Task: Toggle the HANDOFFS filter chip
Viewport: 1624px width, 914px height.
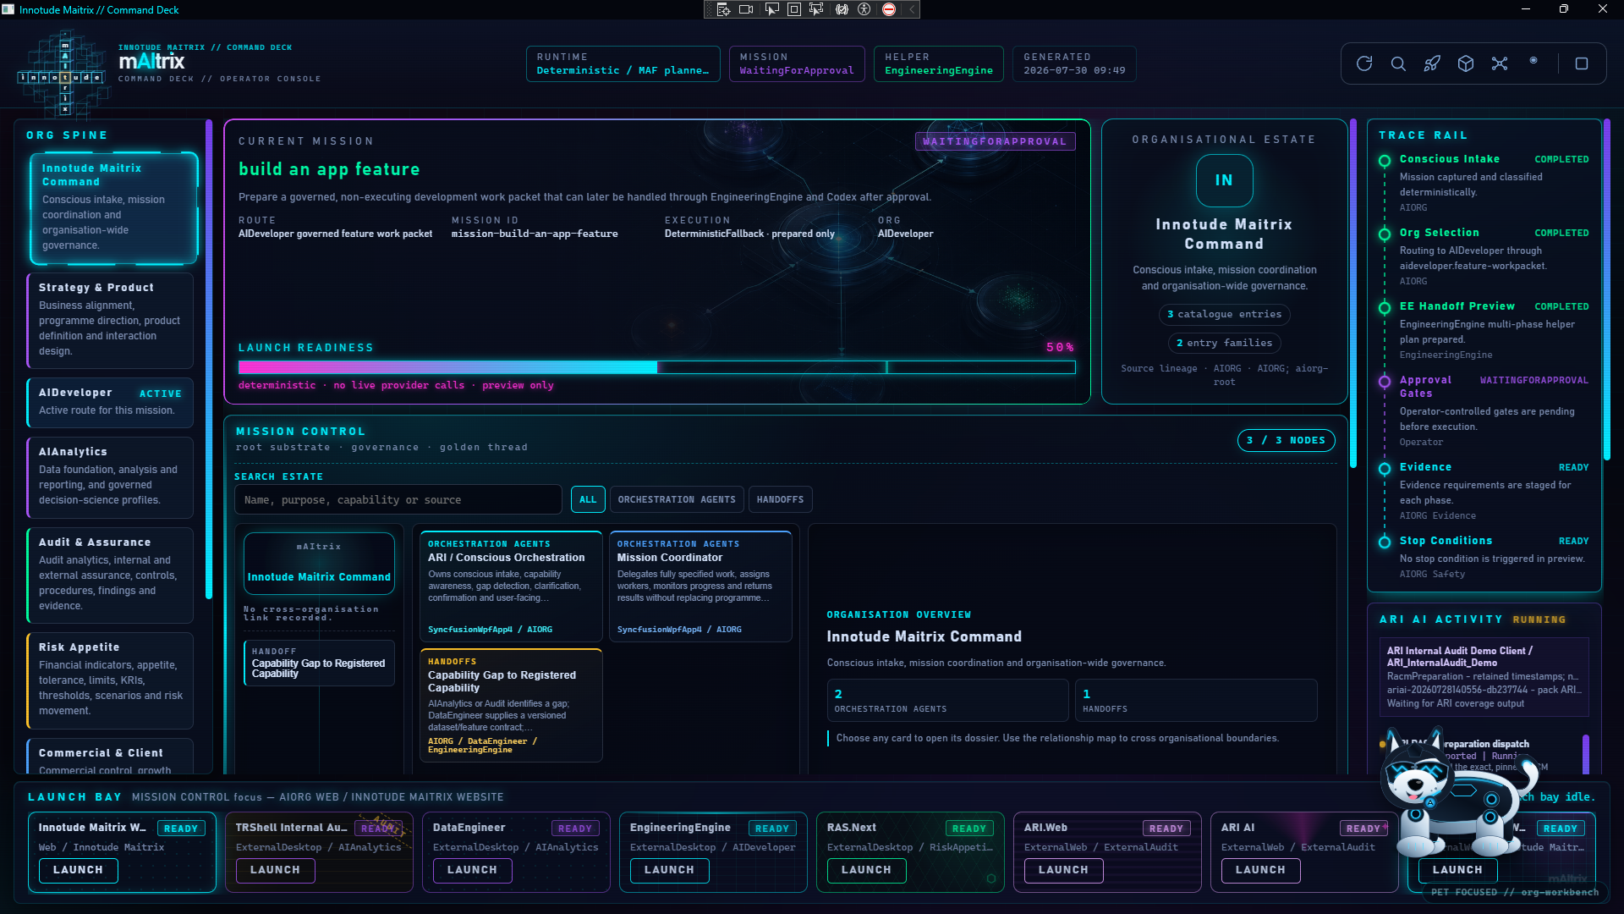Action: pos(780,499)
